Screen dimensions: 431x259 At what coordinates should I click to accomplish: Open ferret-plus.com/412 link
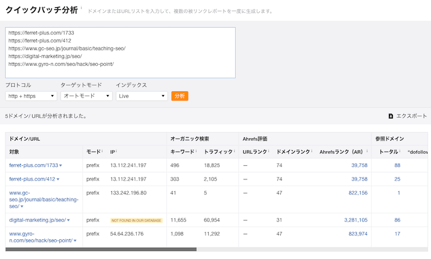pos(32,179)
